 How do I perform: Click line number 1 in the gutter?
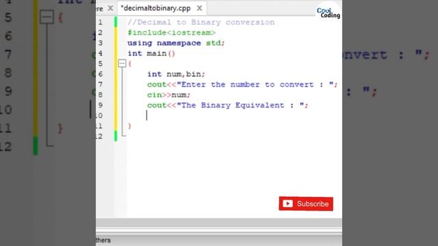click(100, 23)
